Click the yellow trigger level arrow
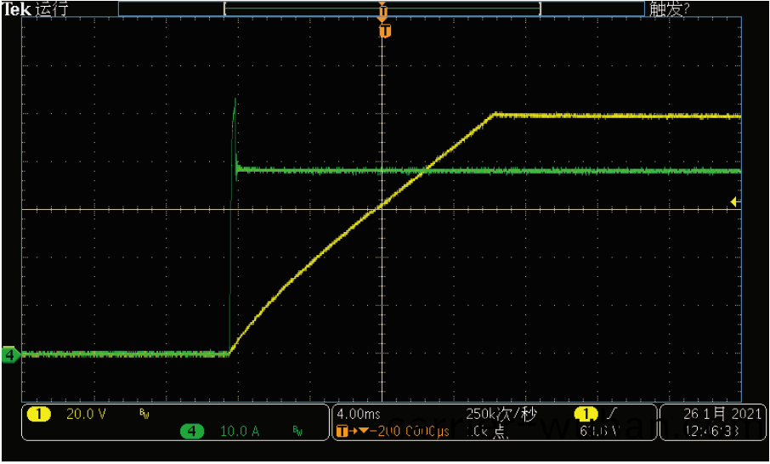770x464 pixels. [x=735, y=201]
